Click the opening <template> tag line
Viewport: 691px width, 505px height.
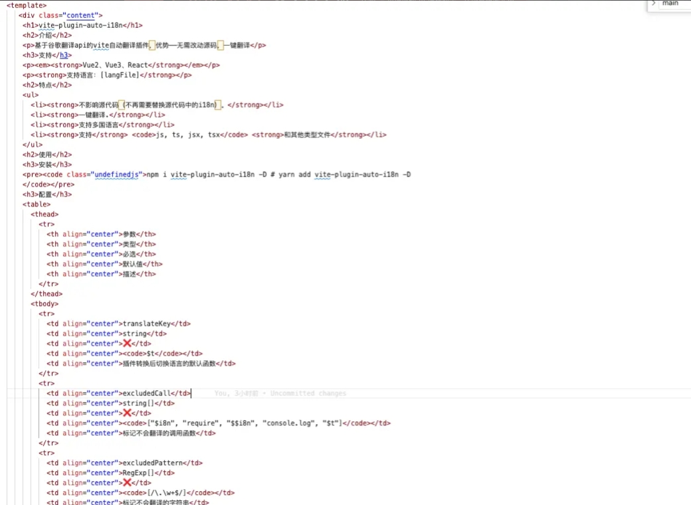[27, 5]
